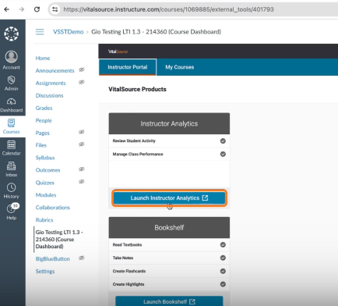The width and height of the screenshot is (338, 306).
Task: Open Help with 10 badge
Action: (12, 212)
